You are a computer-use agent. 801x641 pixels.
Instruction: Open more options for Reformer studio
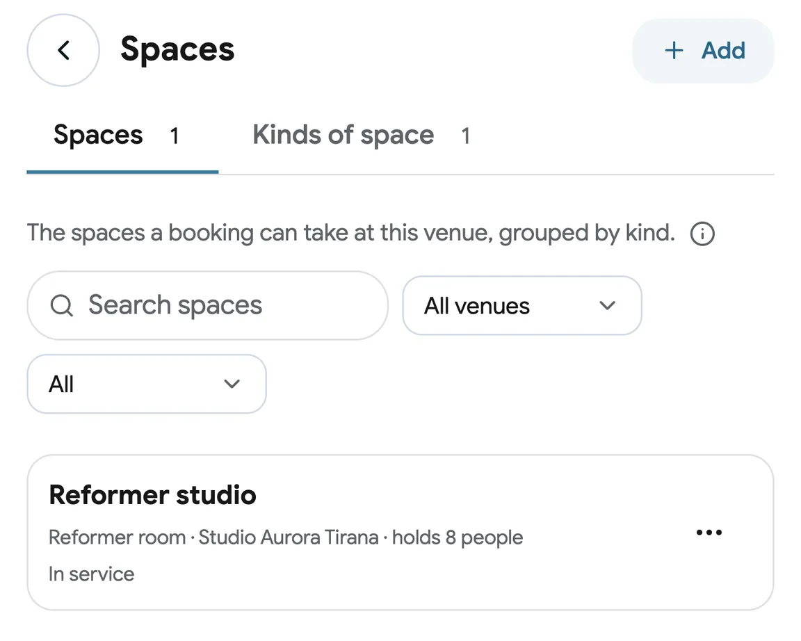tap(709, 533)
